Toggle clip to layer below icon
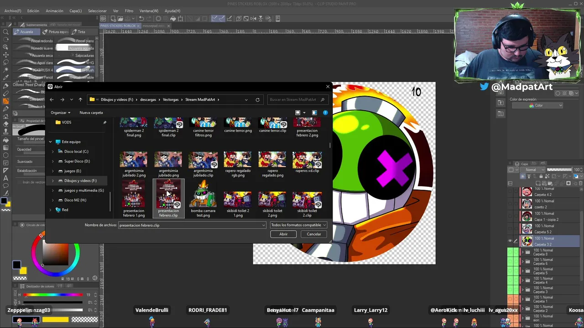 523,176
